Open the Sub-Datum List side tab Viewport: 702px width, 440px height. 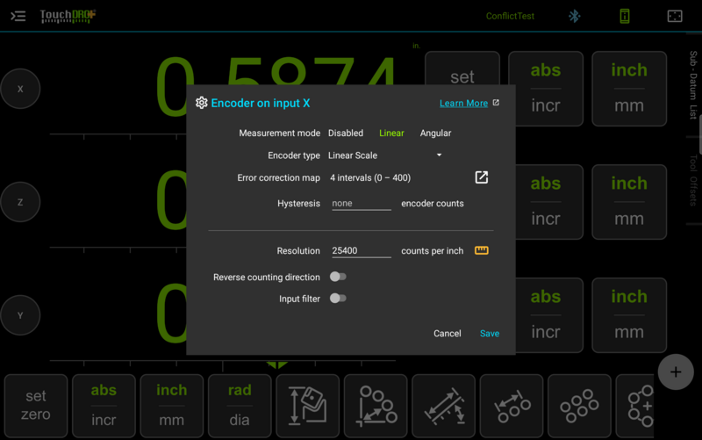click(x=693, y=85)
